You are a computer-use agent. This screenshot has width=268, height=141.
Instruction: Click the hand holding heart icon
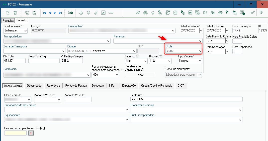point(138,12)
